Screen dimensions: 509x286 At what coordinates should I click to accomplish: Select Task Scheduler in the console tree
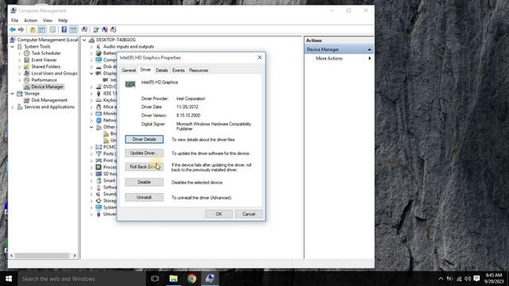click(46, 53)
